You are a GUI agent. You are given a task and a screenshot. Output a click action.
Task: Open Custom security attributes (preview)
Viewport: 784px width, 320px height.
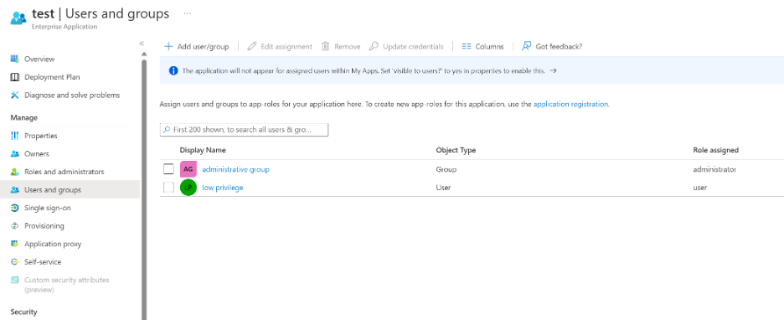point(66,285)
